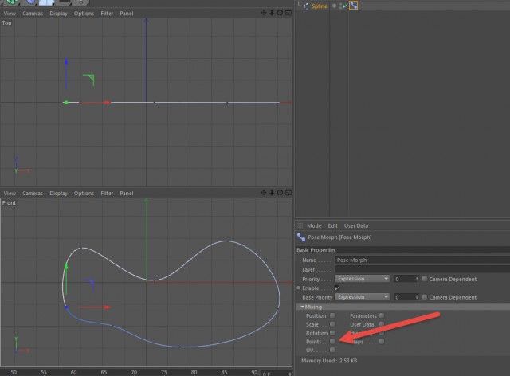Check Camera Dependent beside Base Priority
Screen dimensions: 510x376
tap(425, 297)
